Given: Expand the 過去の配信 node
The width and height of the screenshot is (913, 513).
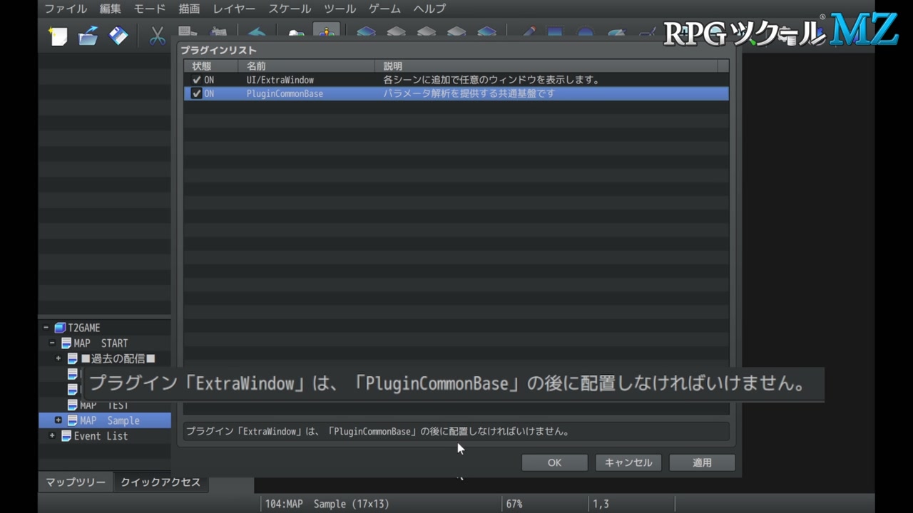Looking at the screenshot, I should coord(58,358).
